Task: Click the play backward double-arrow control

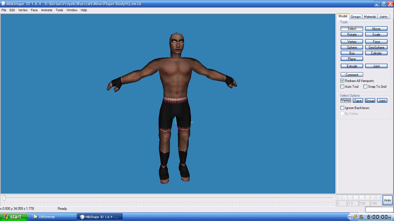Action: tap(350, 198)
